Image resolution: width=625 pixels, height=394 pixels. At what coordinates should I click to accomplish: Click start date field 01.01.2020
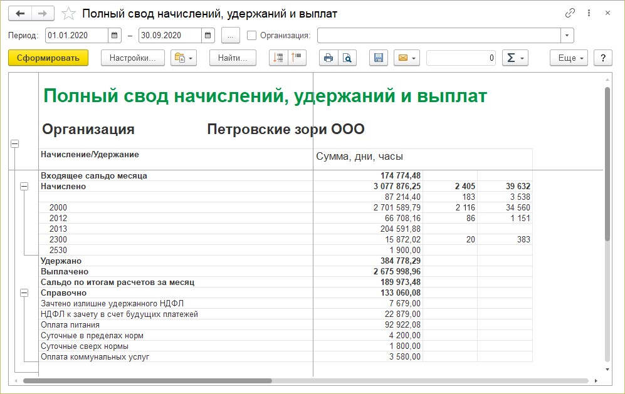click(x=76, y=36)
